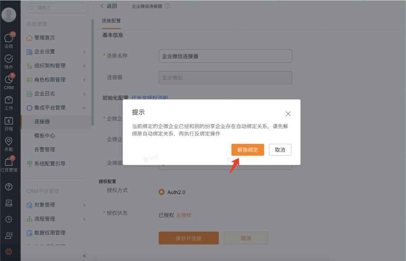The width and height of the screenshot is (406, 261).
Task: Click the 去授权 link
Action: [x=184, y=215]
